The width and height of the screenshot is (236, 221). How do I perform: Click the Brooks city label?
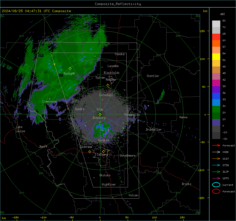coord(186,184)
